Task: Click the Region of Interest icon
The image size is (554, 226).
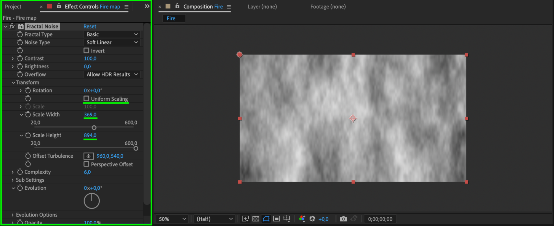Action: 276,219
